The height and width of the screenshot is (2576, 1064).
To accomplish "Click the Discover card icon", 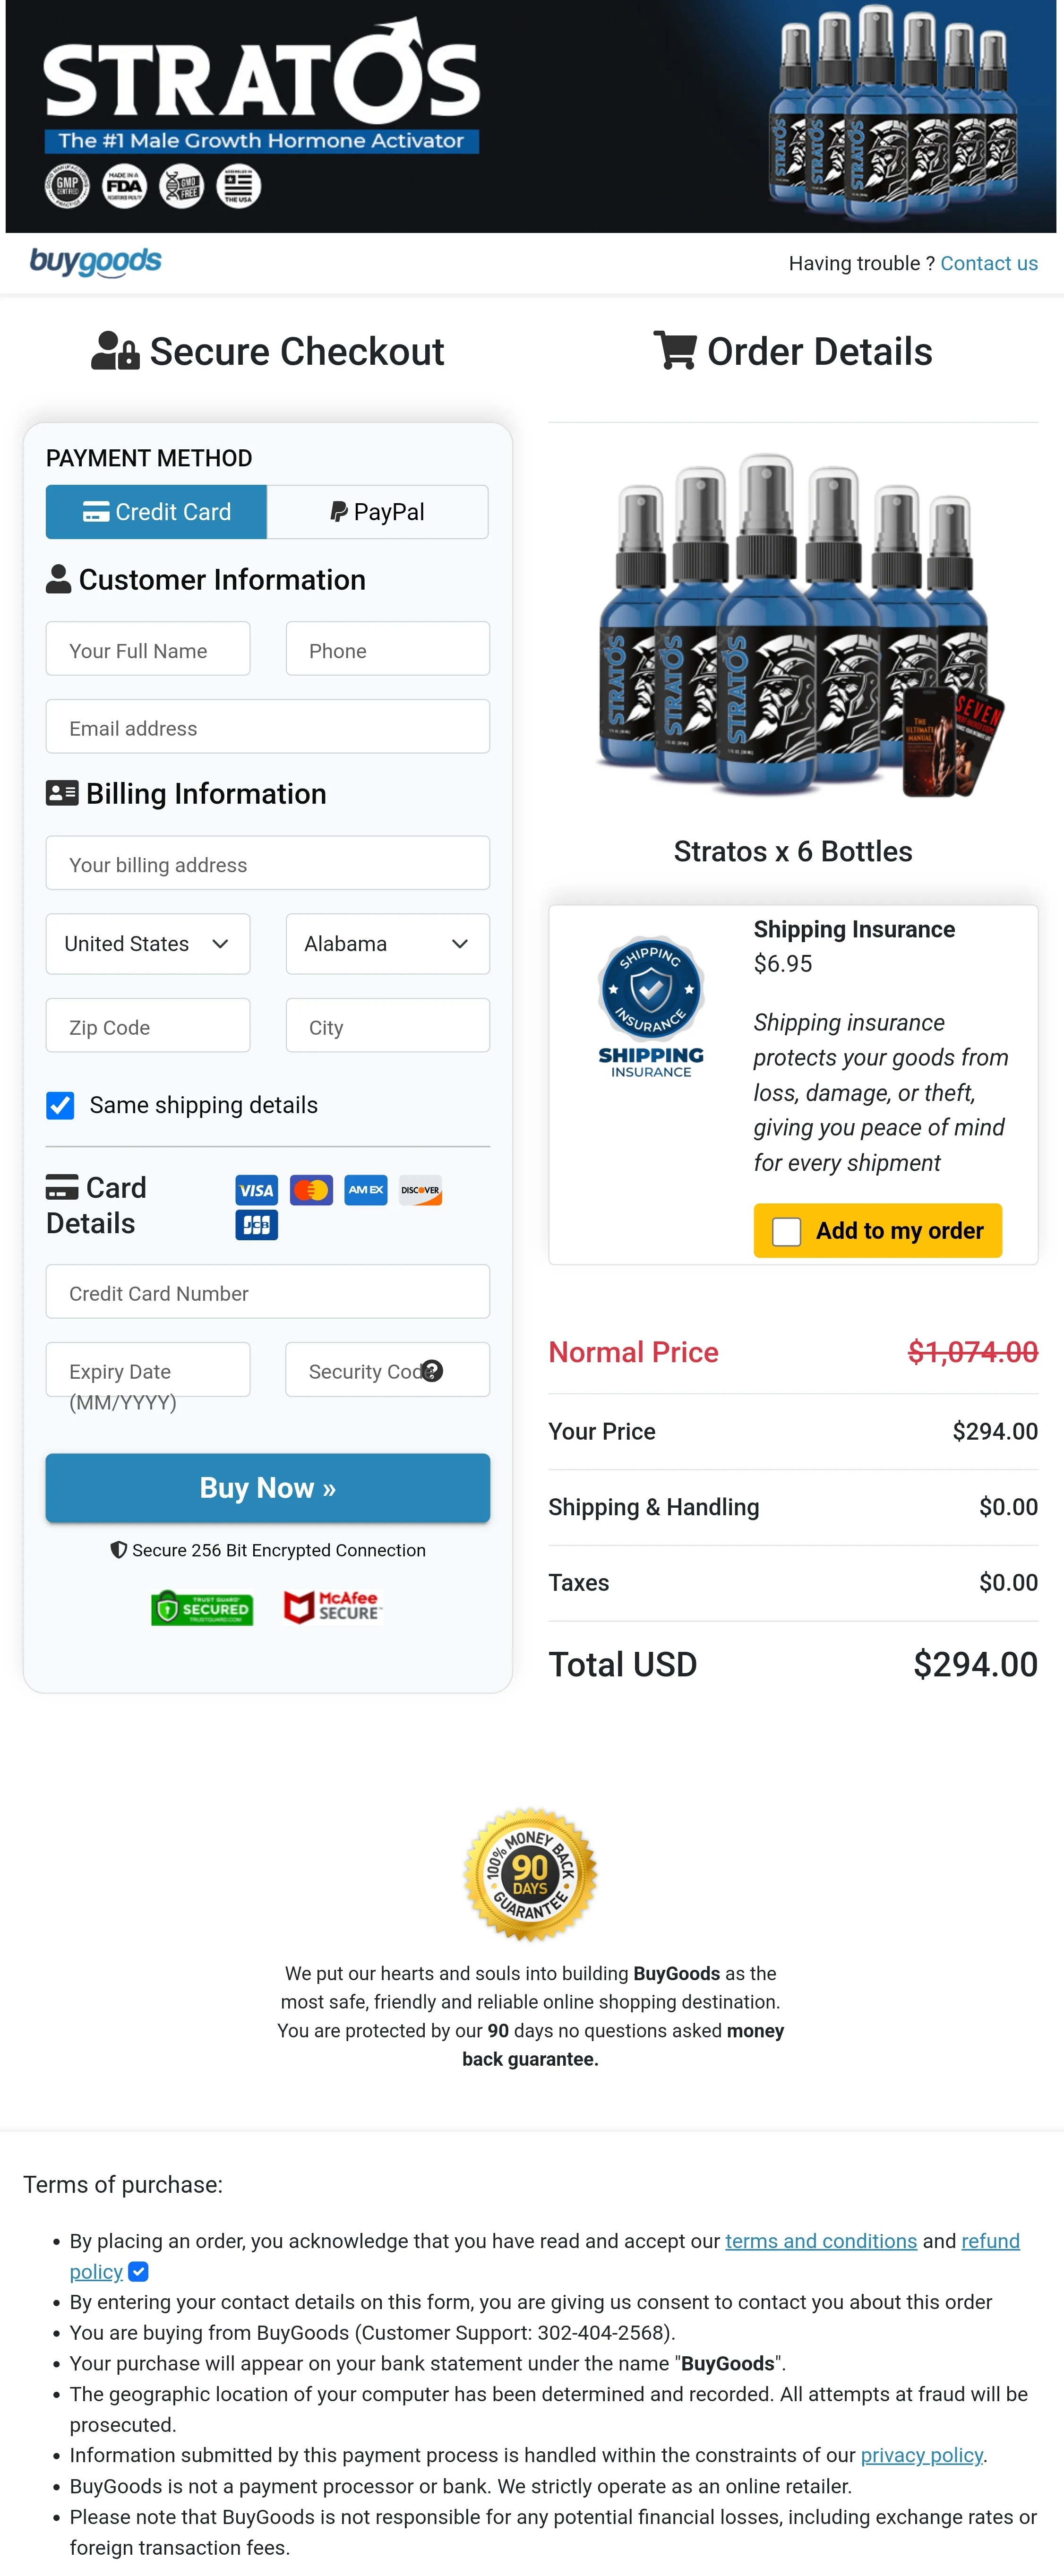I will coord(419,1190).
